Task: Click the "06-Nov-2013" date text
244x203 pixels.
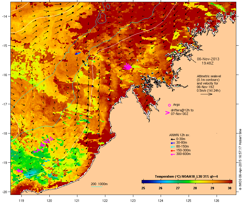Action: coord(208,59)
